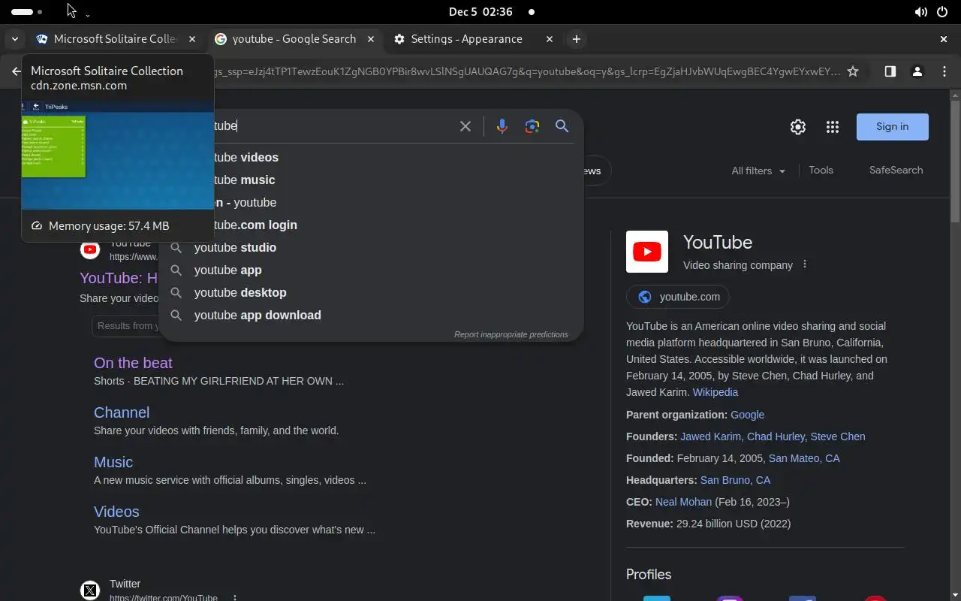Click the Memory usage: 57.4 MB text
The width and height of the screenshot is (961, 601).
pos(109,225)
